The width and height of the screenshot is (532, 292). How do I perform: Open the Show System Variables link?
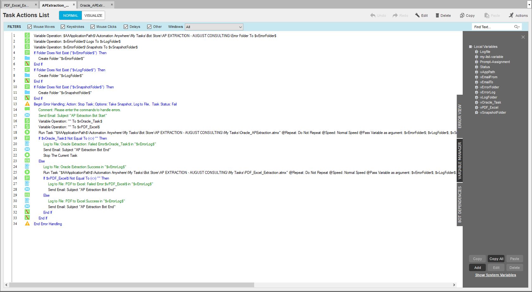(x=495, y=275)
